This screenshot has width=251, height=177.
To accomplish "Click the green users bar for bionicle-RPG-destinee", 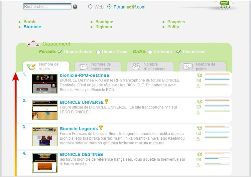I will click(217, 85).
